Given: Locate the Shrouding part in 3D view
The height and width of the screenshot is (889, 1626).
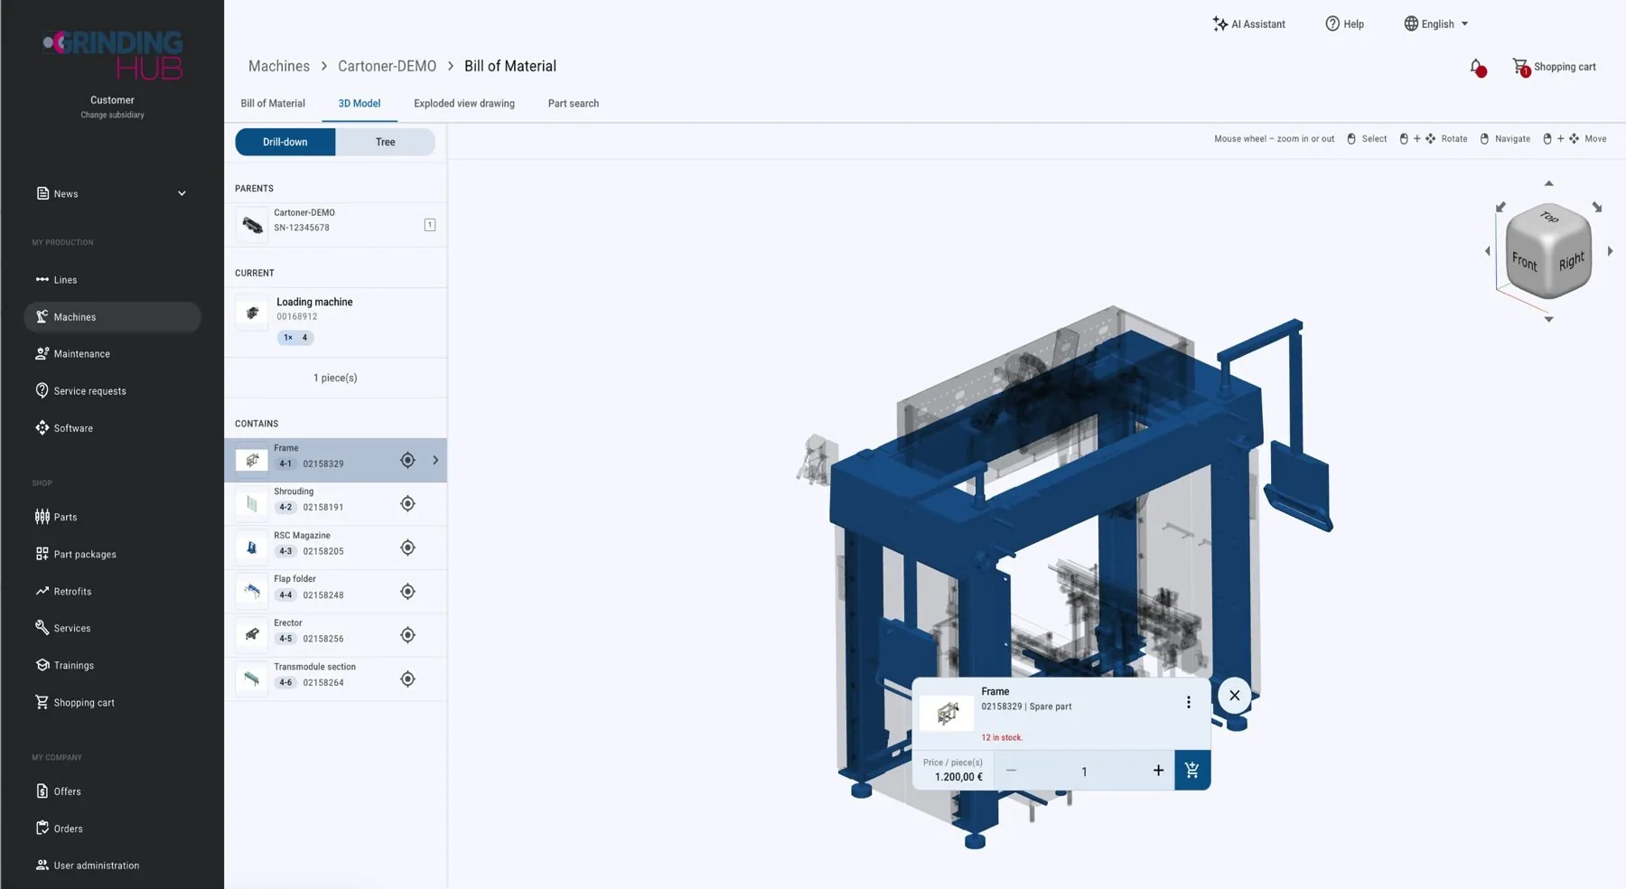Looking at the screenshot, I should tap(407, 504).
